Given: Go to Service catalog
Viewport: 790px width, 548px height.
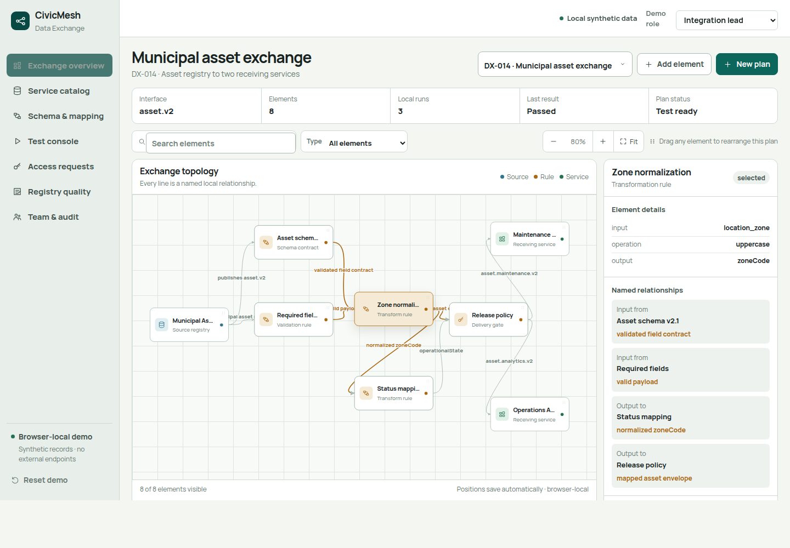Looking at the screenshot, I should coord(59,90).
